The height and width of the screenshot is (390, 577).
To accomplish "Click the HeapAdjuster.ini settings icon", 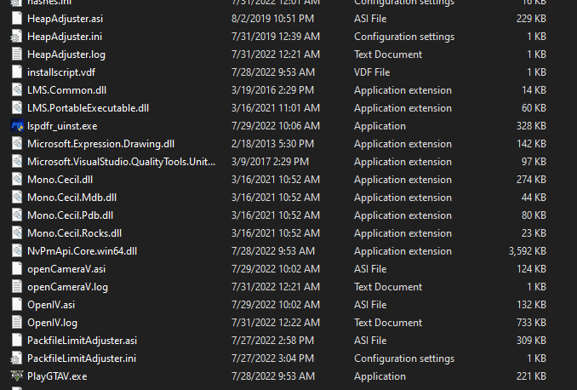I will point(16,37).
